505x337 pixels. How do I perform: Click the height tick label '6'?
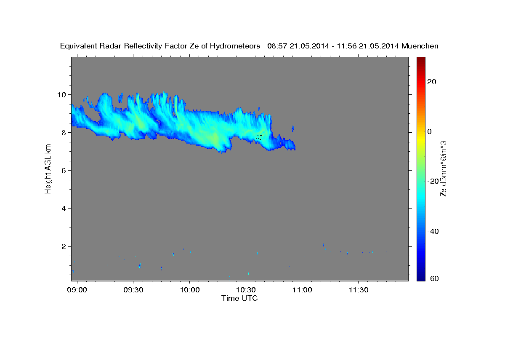[64, 170]
